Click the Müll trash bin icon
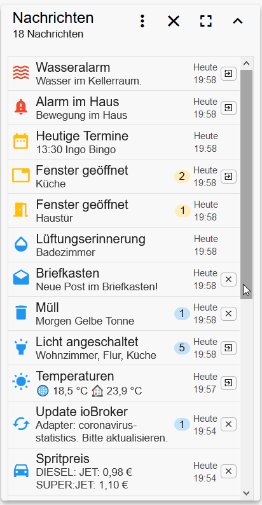The image size is (262, 505). point(21,313)
